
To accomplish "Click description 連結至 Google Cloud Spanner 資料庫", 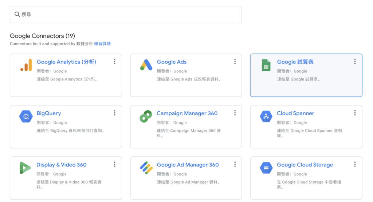I will 310,133.
